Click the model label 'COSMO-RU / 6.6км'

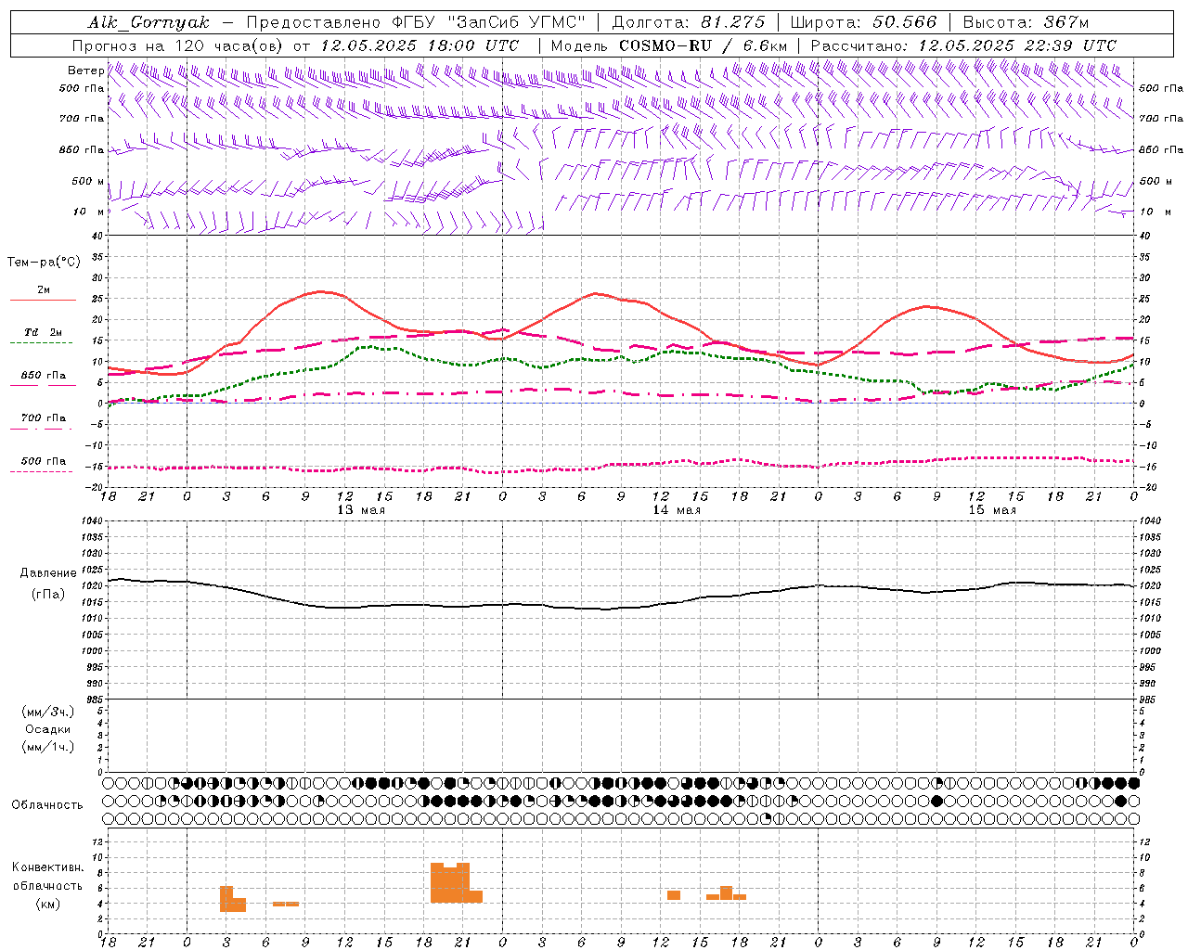coord(704,45)
